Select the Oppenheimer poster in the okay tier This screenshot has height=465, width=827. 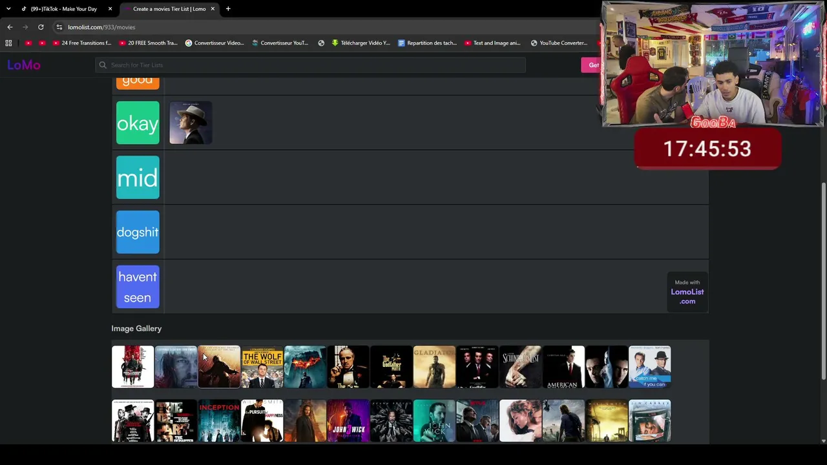tap(191, 123)
